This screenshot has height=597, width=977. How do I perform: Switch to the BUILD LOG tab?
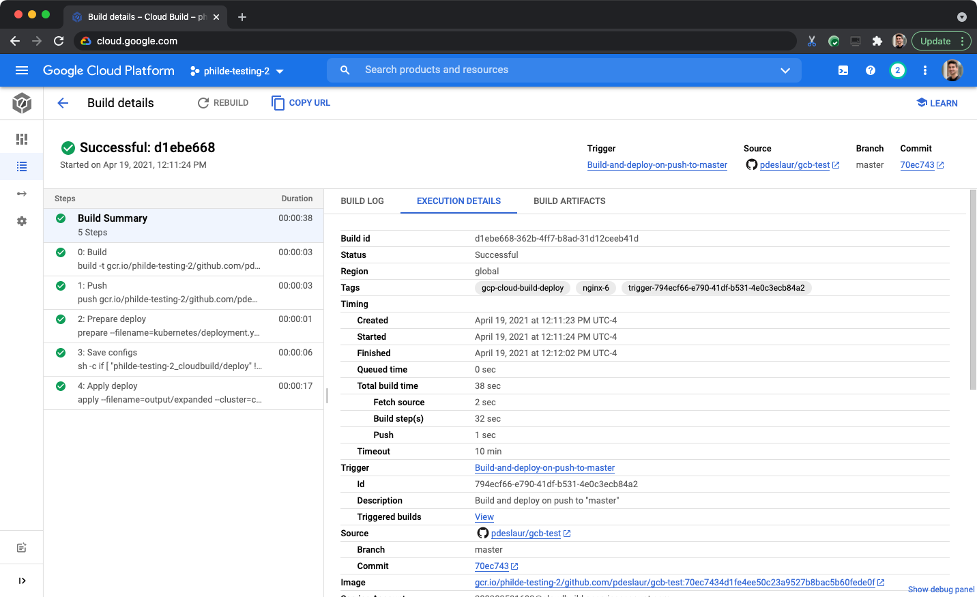coord(362,201)
